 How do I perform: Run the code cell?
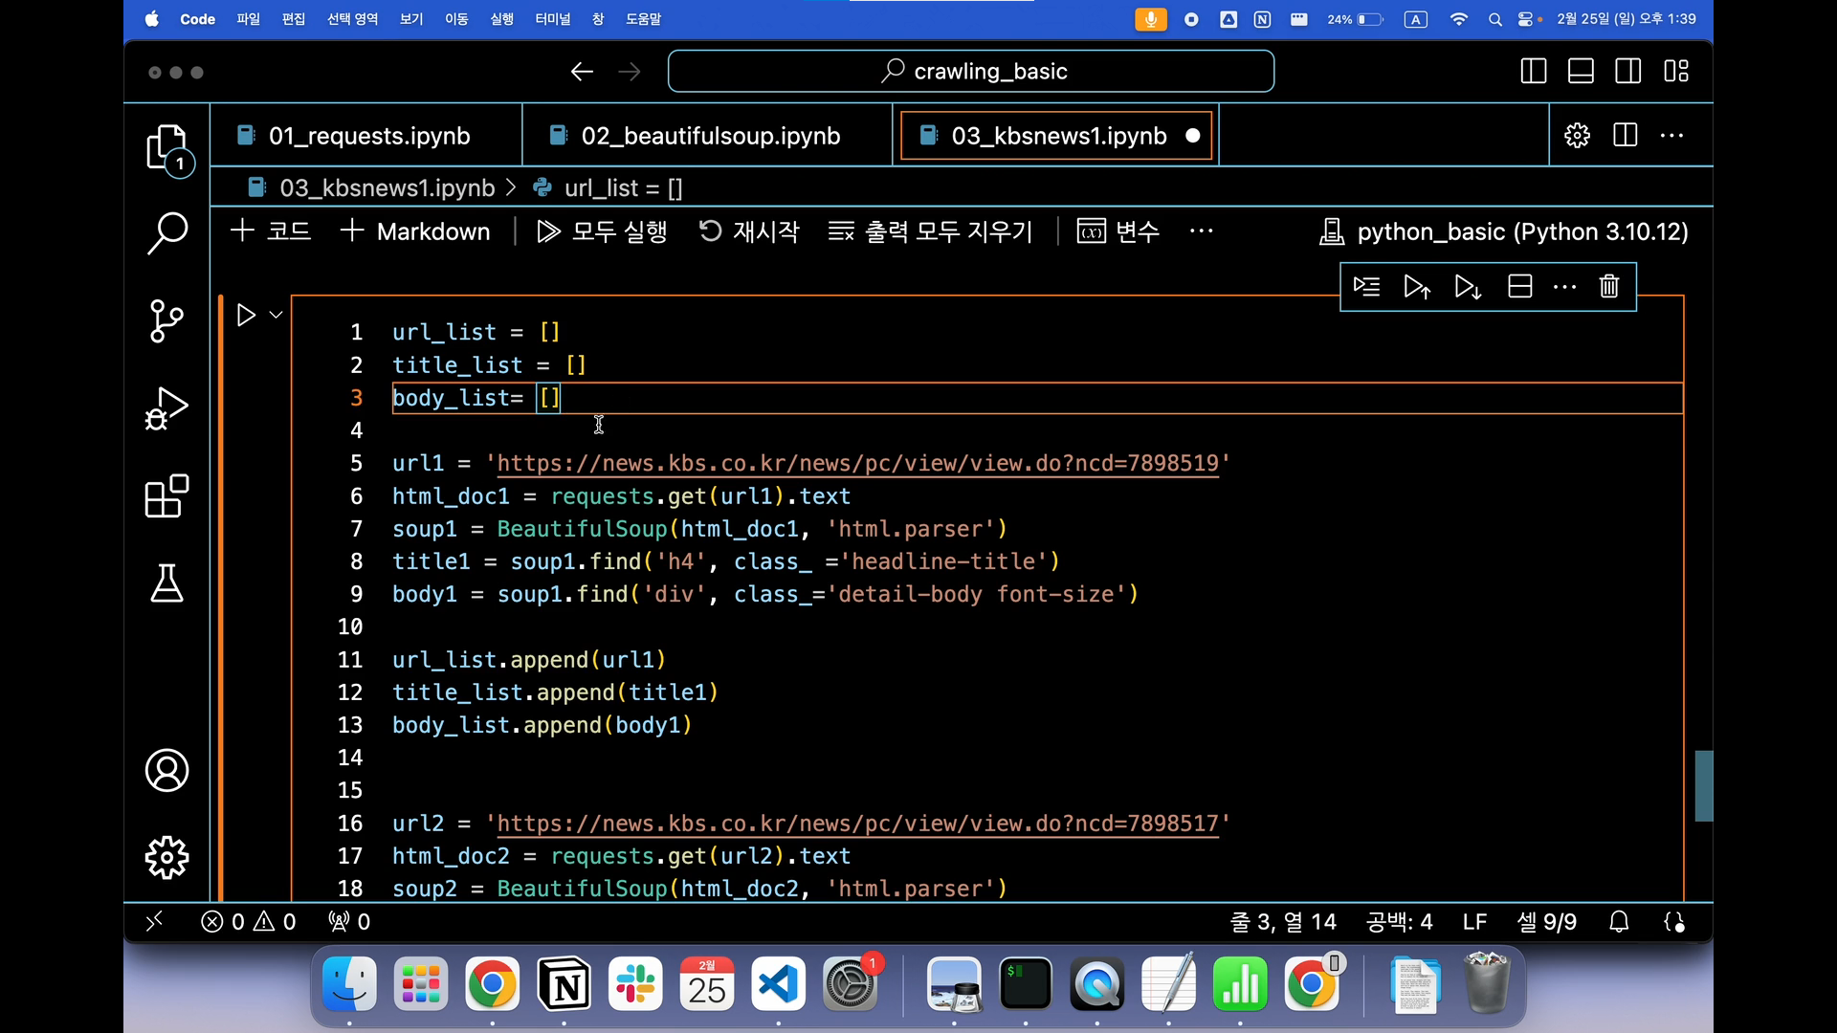(x=246, y=315)
